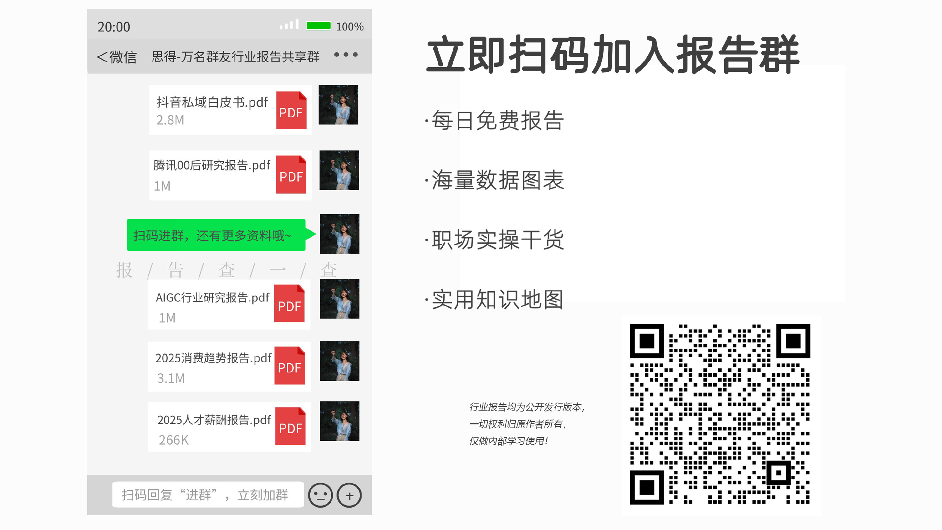Open the emoji smiley face button

(x=320, y=495)
